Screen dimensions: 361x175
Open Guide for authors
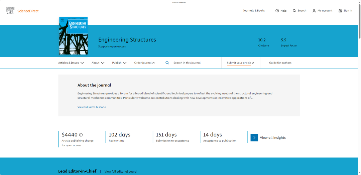280,63
